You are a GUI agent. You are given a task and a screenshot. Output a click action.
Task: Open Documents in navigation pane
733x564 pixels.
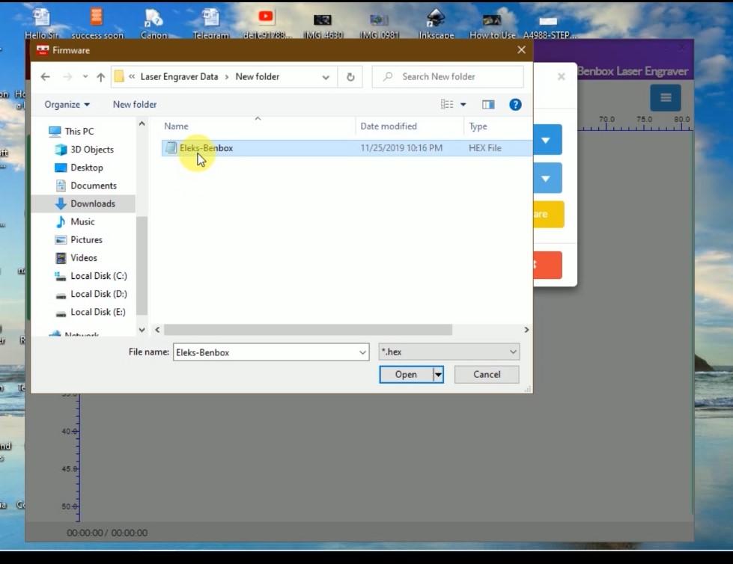coord(93,186)
